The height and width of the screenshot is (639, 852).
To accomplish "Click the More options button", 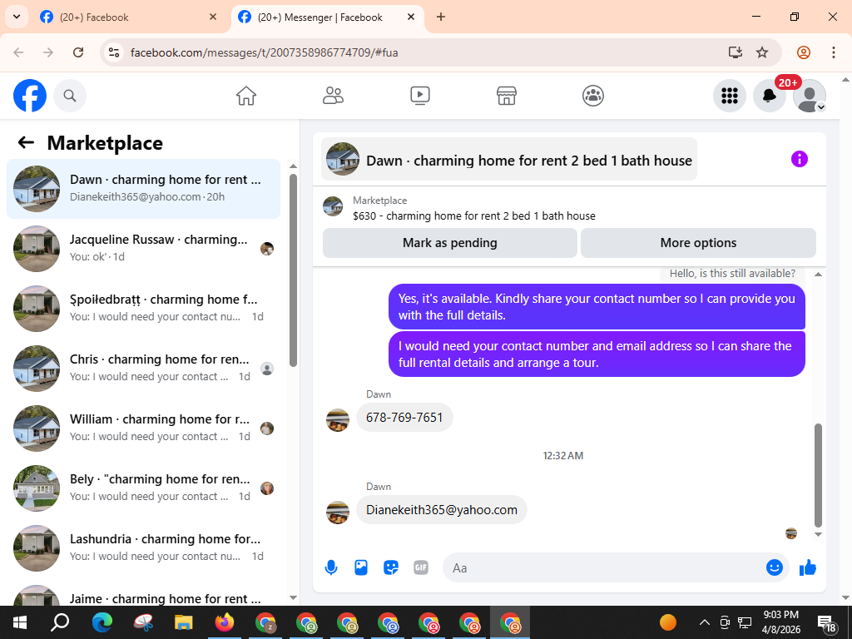I will [698, 243].
